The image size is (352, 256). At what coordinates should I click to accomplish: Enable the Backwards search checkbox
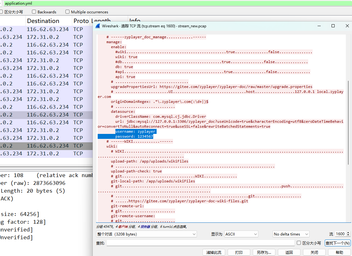click(34, 12)
